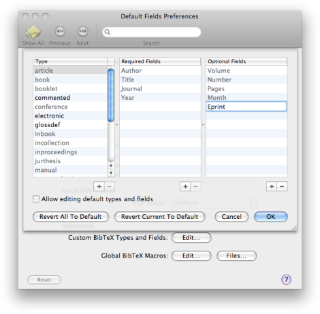The height and width of the screenshot is (314, 320).
Task: Add a new Required Field with plus
Action: (185, 186)
